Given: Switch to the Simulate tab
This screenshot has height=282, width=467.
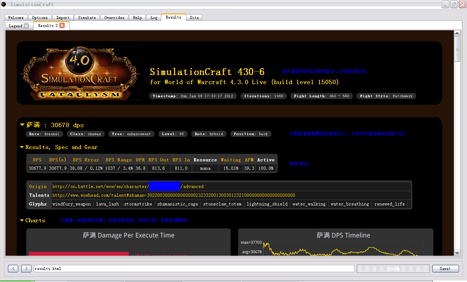Looking at the screenshot, I should point(87,17).
